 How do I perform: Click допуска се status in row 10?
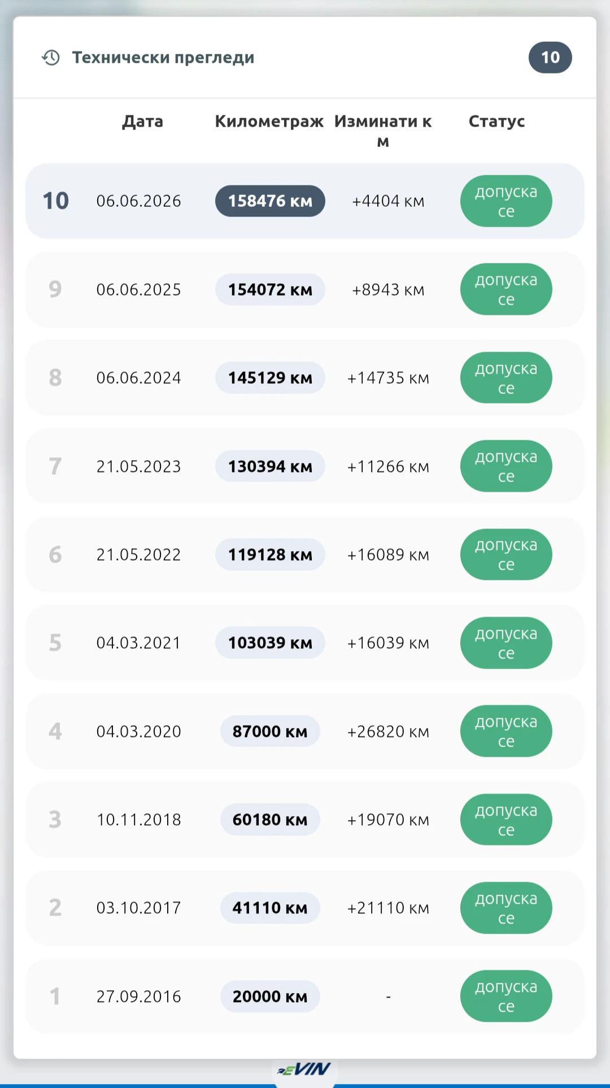tap(506, 201)
